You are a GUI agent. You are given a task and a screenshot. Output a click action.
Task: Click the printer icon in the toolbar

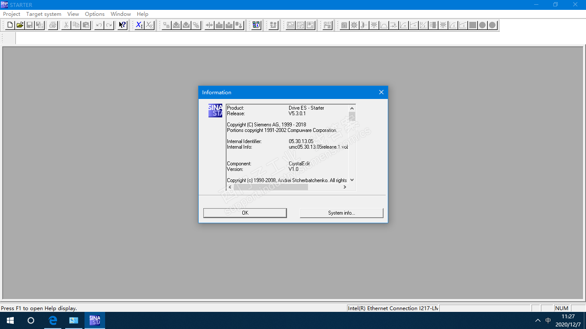pos(53,25)
